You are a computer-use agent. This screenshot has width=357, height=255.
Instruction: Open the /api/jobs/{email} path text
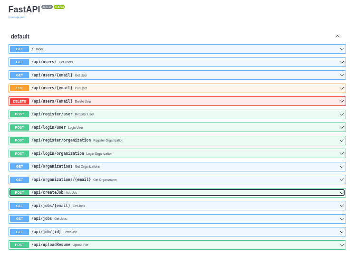pos(51,206)
